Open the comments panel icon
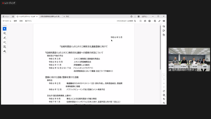The image size is (211, 119). click(x=164, y=26)
